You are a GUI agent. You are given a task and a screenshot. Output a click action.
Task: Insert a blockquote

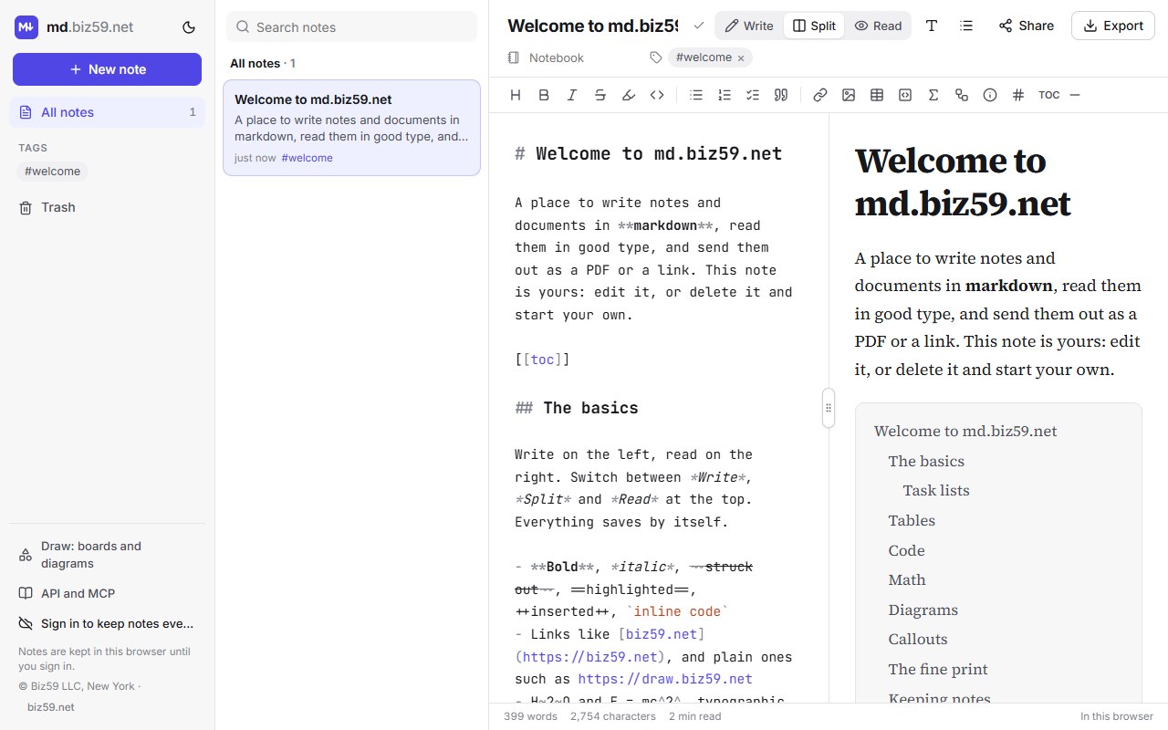tap(781, 95)
